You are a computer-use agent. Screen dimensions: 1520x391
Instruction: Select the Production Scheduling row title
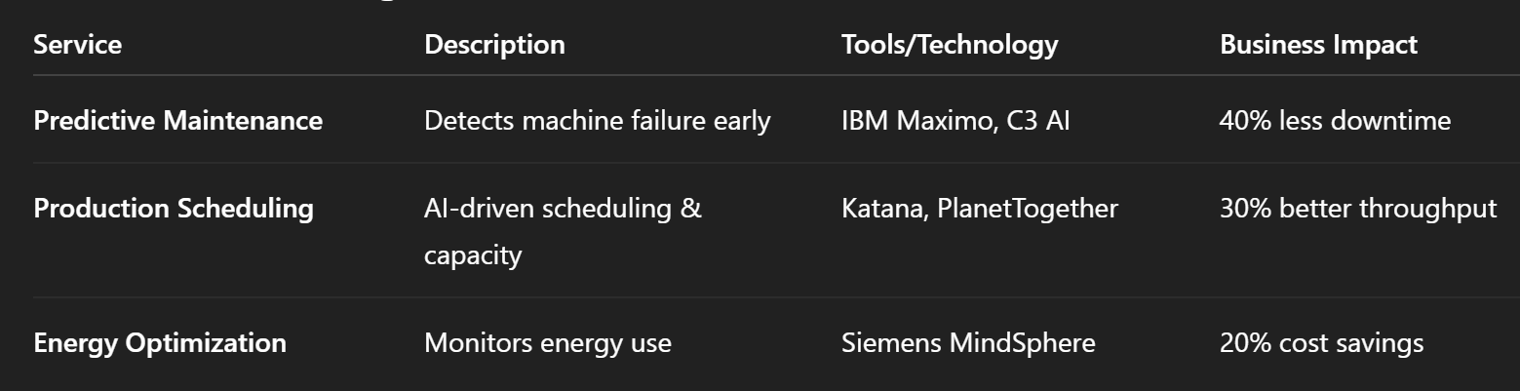[x=174, y=209]
